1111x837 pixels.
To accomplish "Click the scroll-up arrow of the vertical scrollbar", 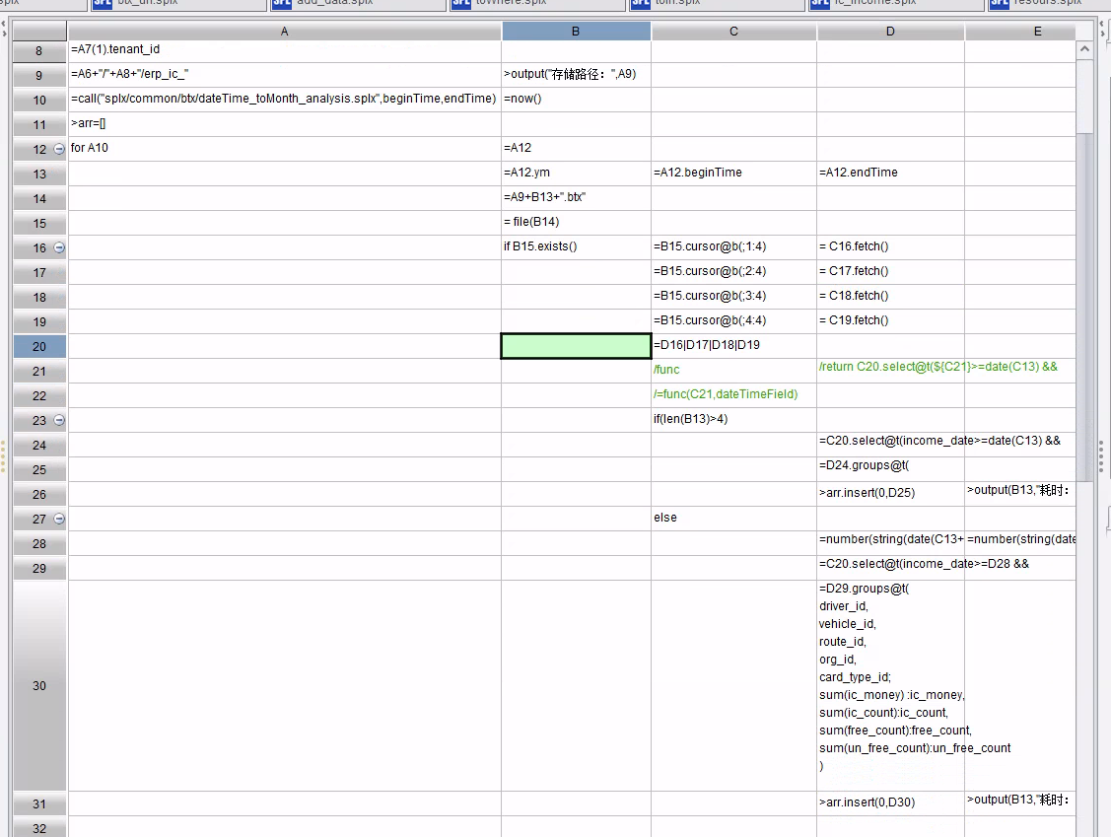I will (1085, 49).
